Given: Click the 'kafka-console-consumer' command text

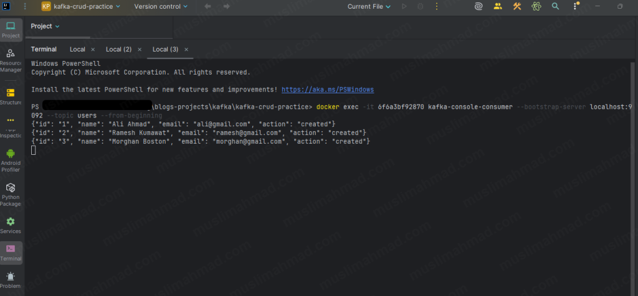Looking at the screenshot, I should [470, 107].
